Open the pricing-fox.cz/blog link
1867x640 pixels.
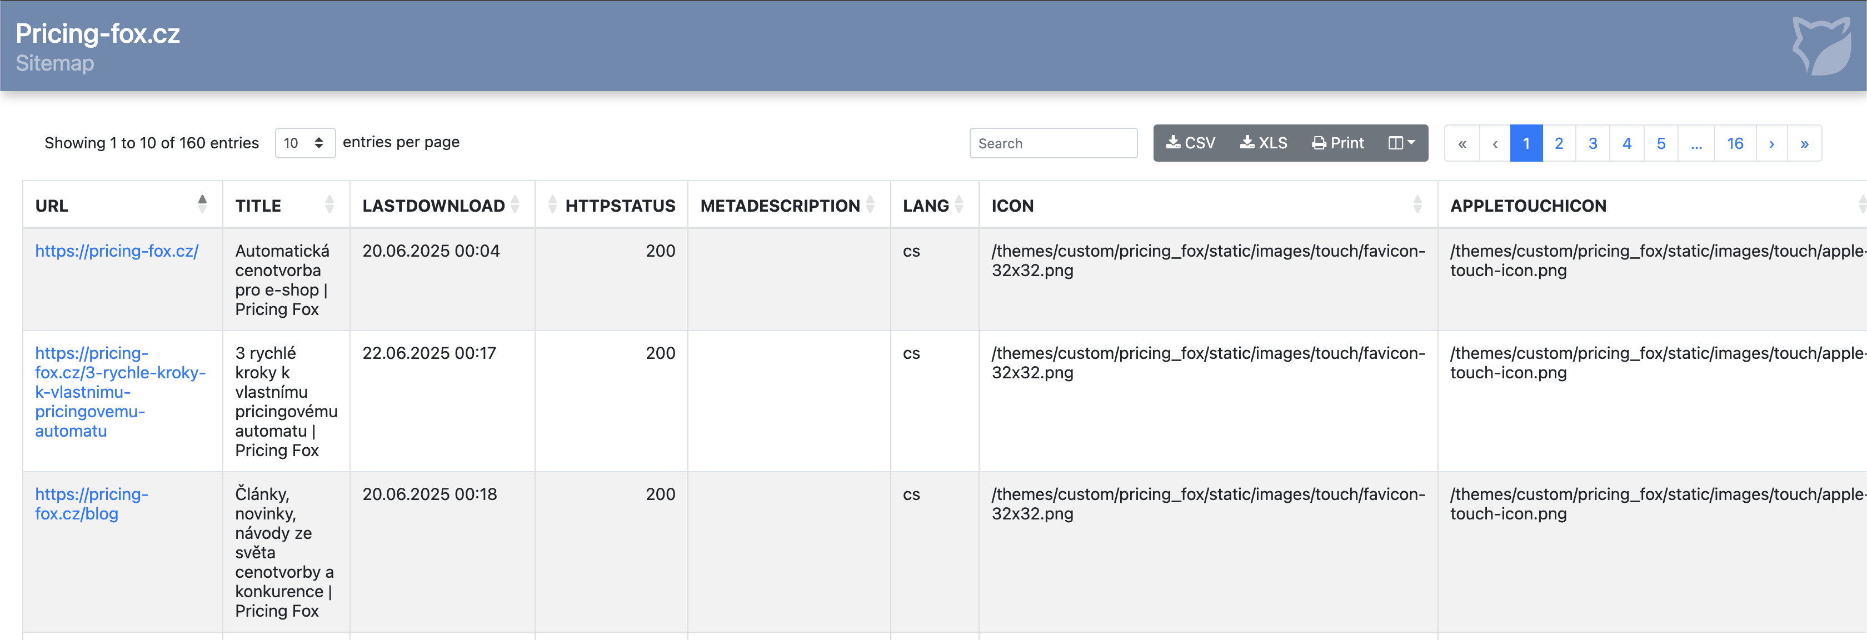point(91,504)
